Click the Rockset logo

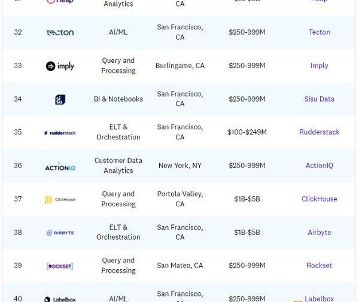60,266
